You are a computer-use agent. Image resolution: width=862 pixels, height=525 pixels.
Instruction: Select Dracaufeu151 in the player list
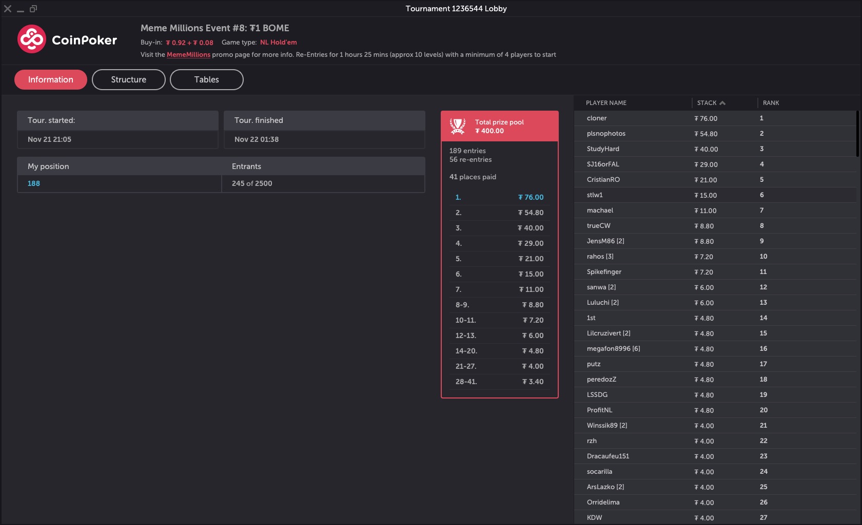pyautogui.click(x=608, y=456)
